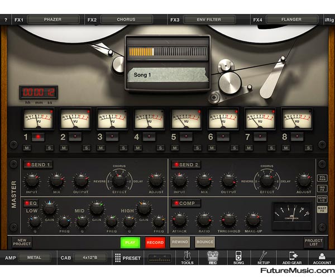Click the Song 1 tape label
Screen dimensions: 335x279
(x=168, y=75)
